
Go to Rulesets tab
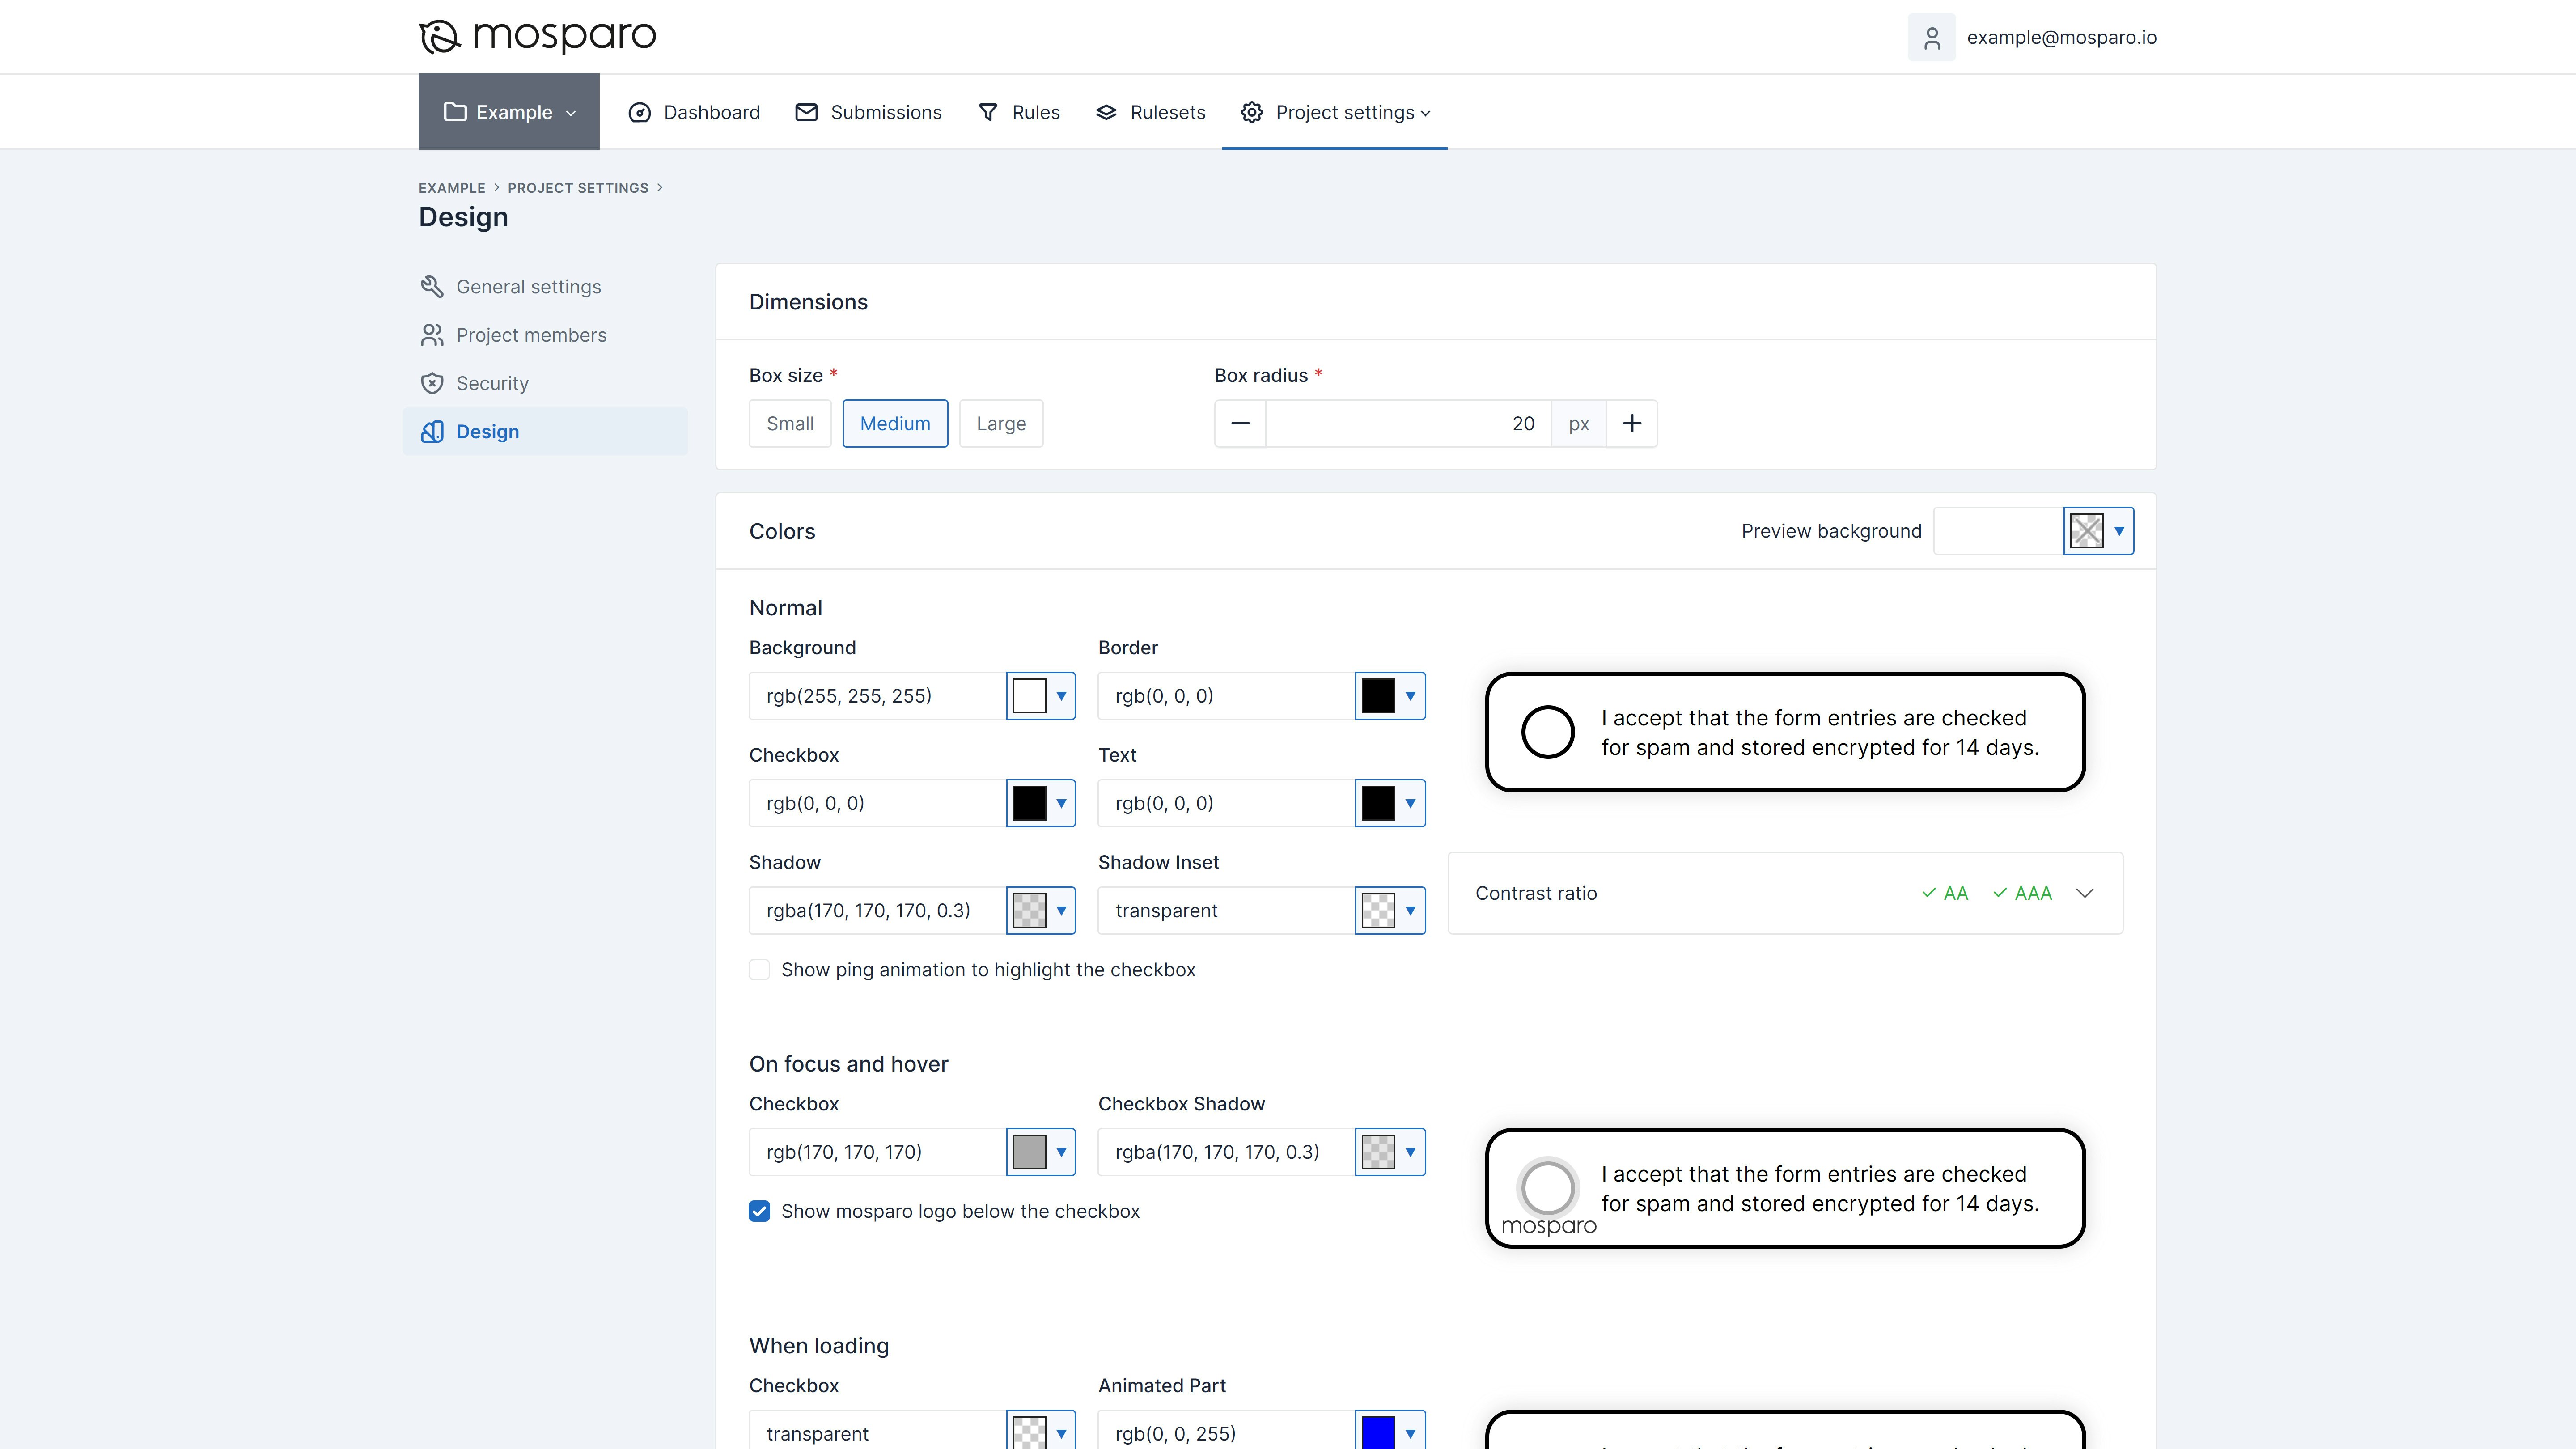(1150, 112)
